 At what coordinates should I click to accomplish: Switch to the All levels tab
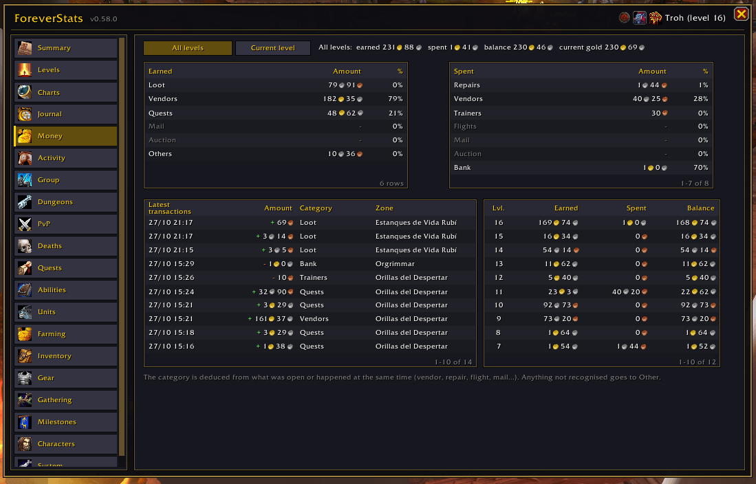[188, 47]
